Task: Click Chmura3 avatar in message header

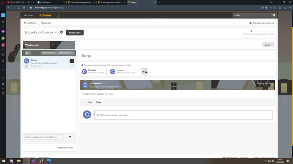Action: click(85, 85)
